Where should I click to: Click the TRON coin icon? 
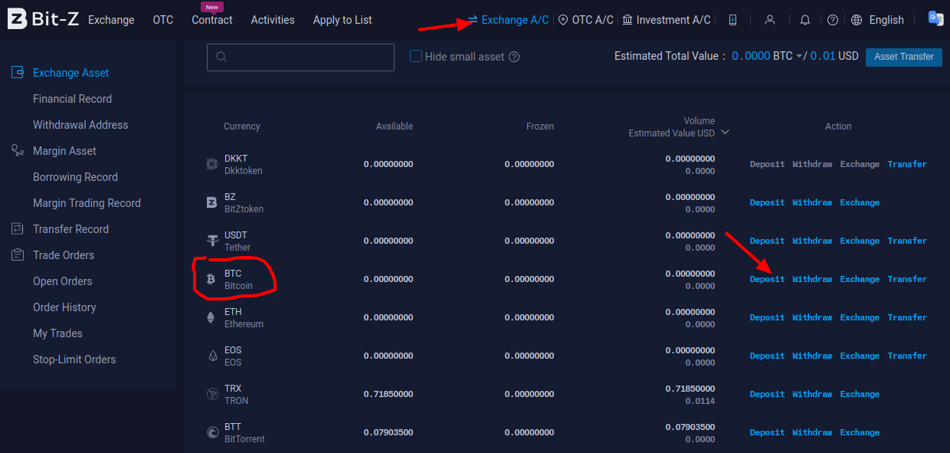click(x=212, y=394)
